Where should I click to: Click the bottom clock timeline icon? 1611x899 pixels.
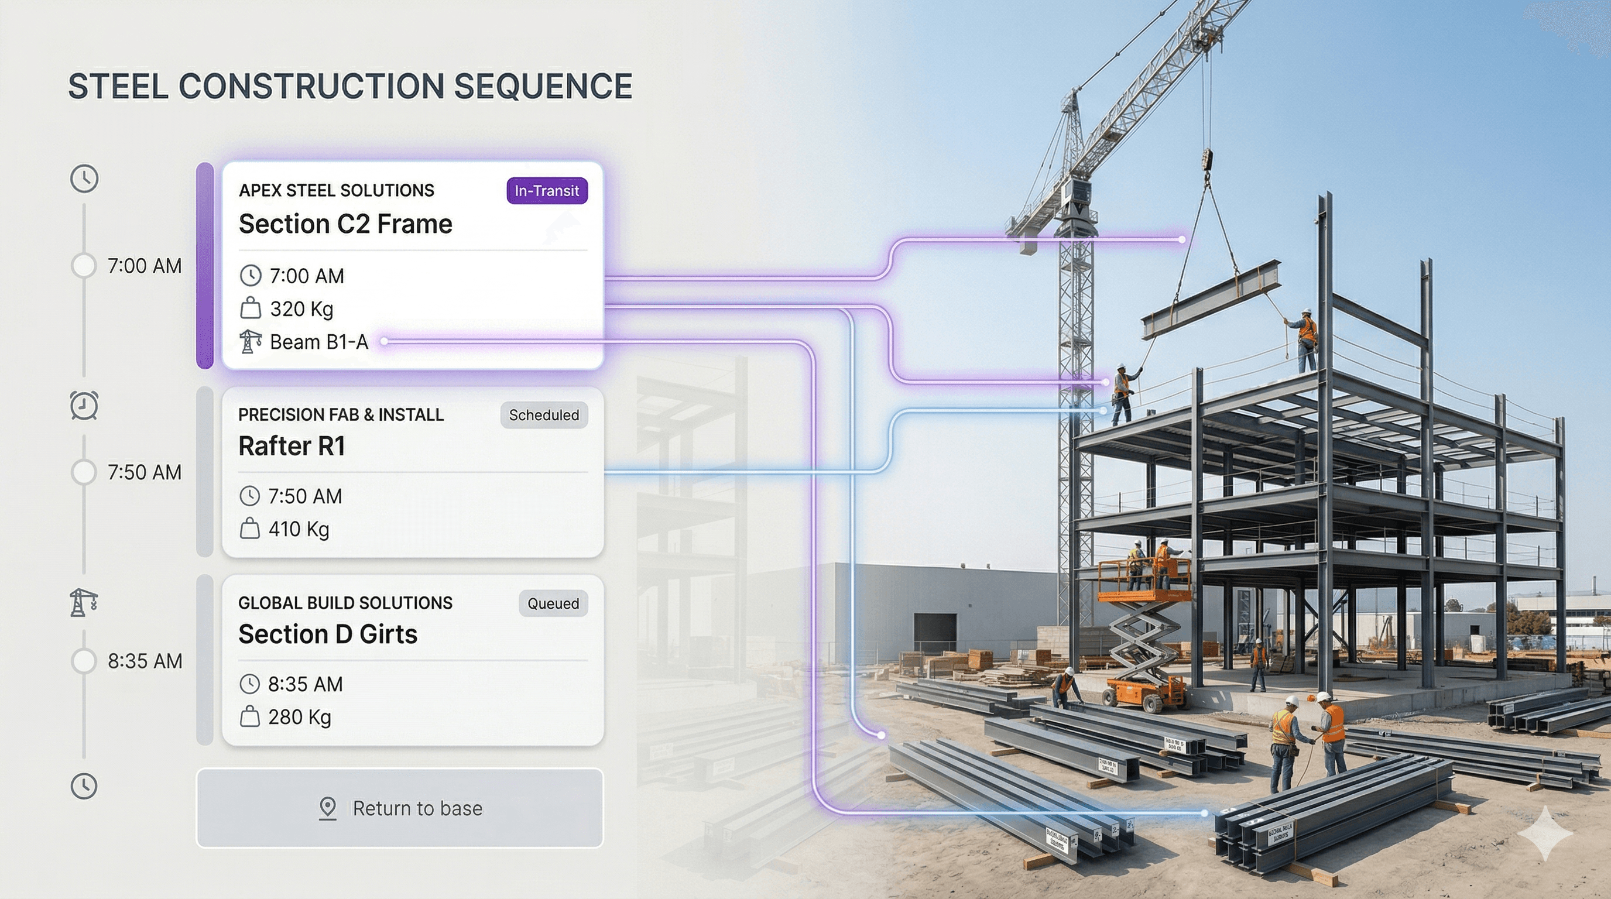84,786
